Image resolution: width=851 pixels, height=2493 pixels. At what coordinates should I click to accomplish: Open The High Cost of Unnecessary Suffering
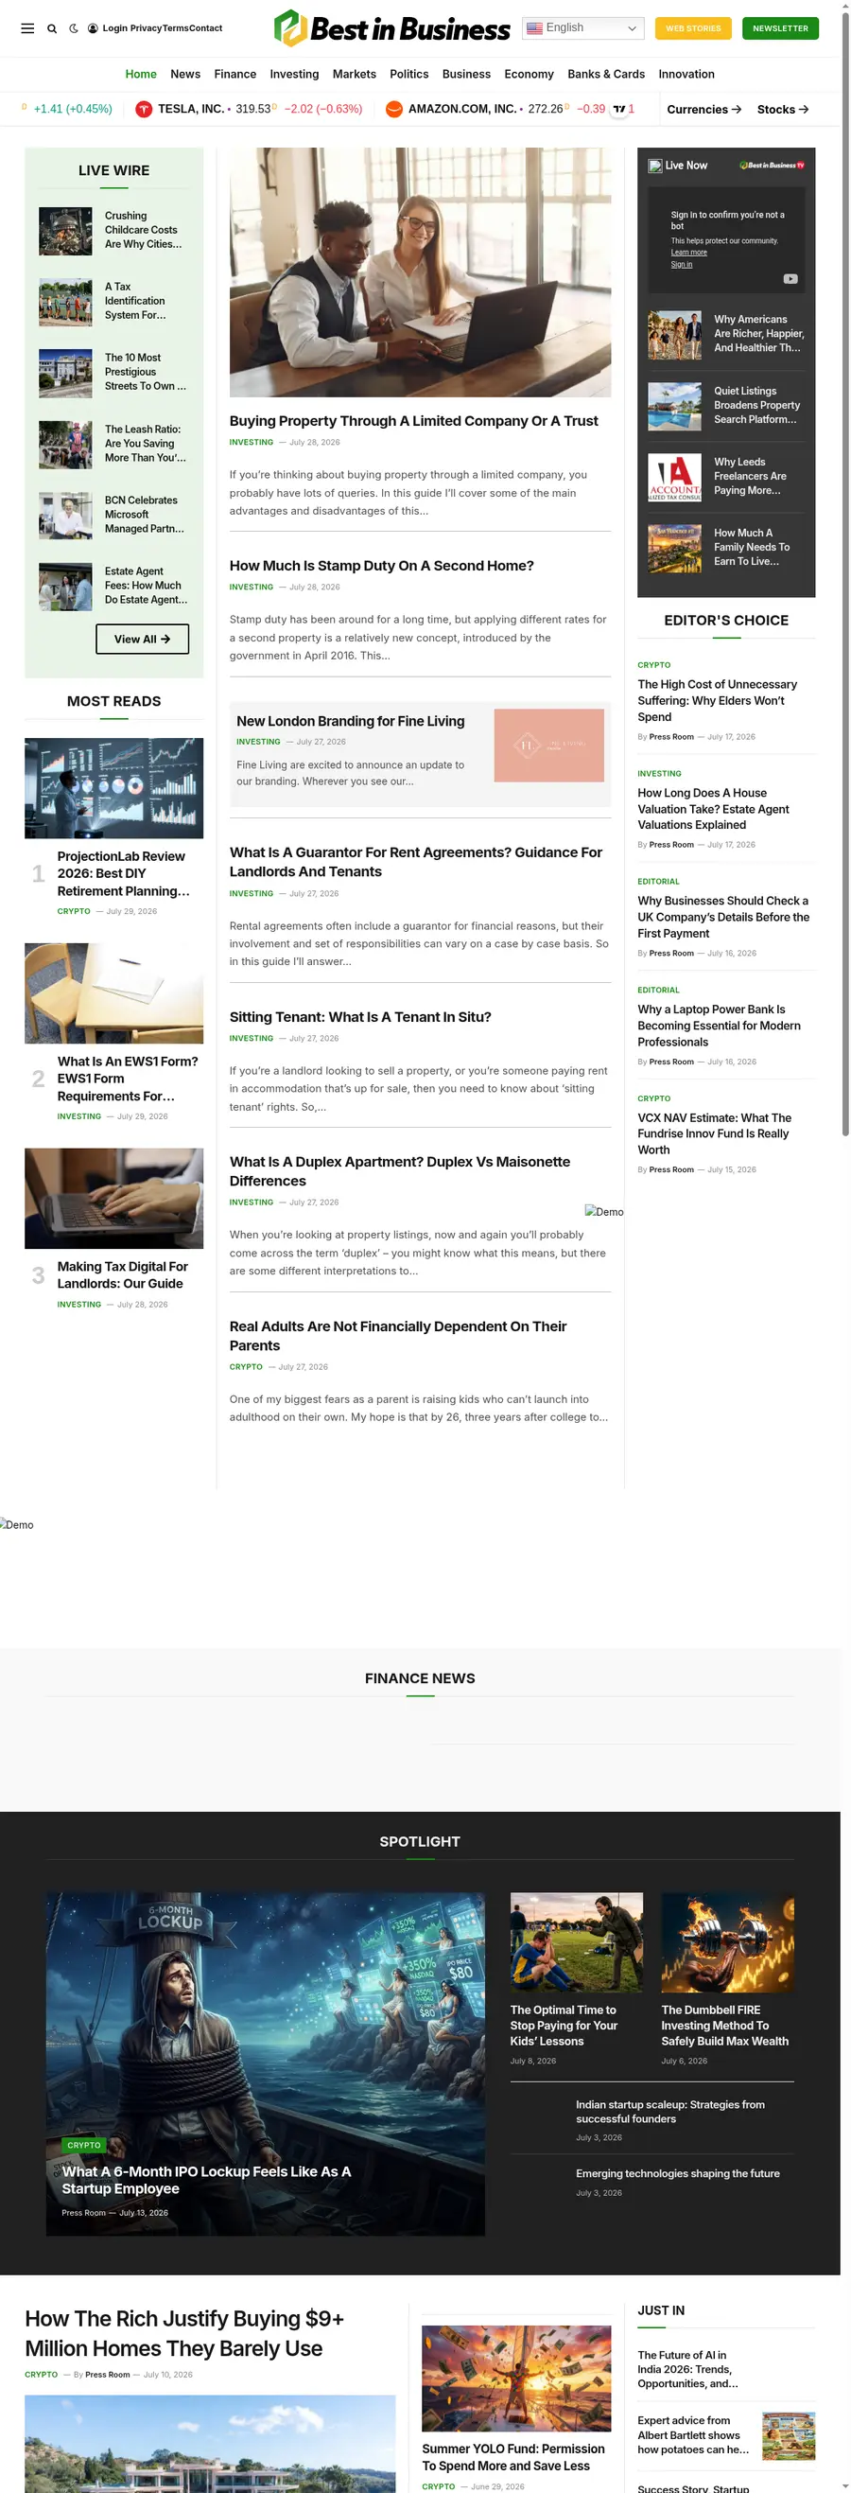(x=717, y=702)
